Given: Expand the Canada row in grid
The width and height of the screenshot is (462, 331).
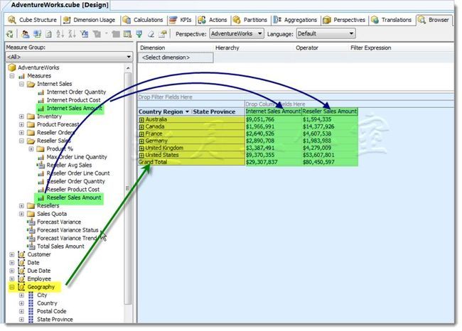Looking at the screenshot, I should [x=141, y=127].
